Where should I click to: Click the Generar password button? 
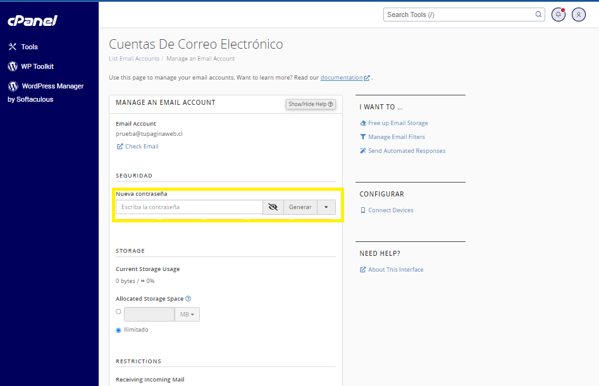coord(300,207)
